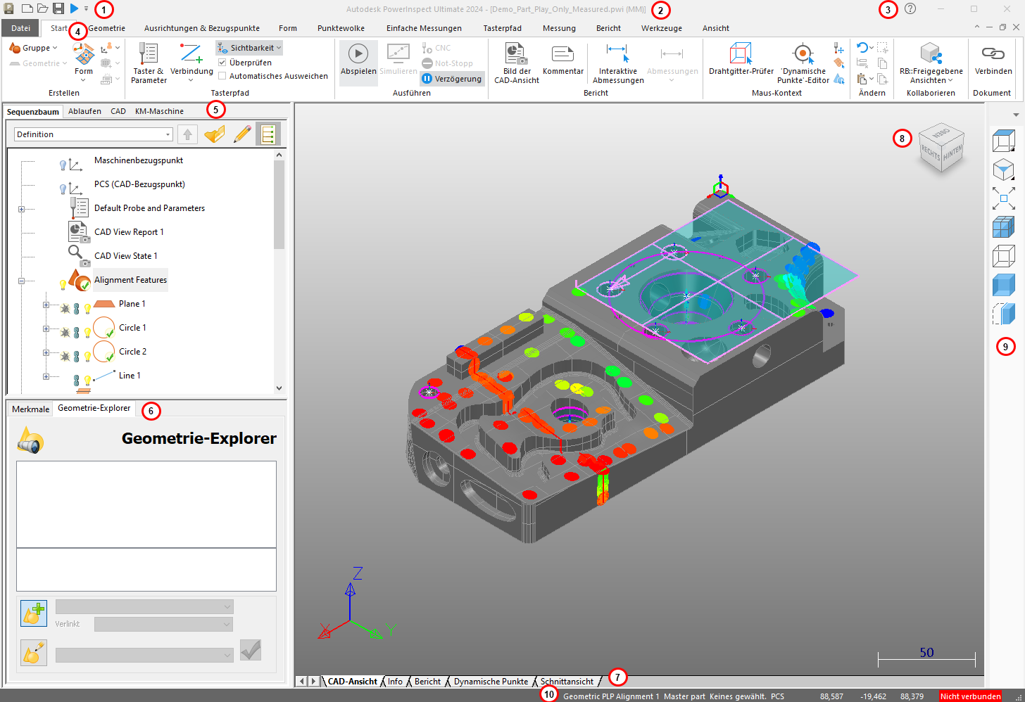Click the up arrow button in Sequenzbaum toolbar

(x=187, y=134)
